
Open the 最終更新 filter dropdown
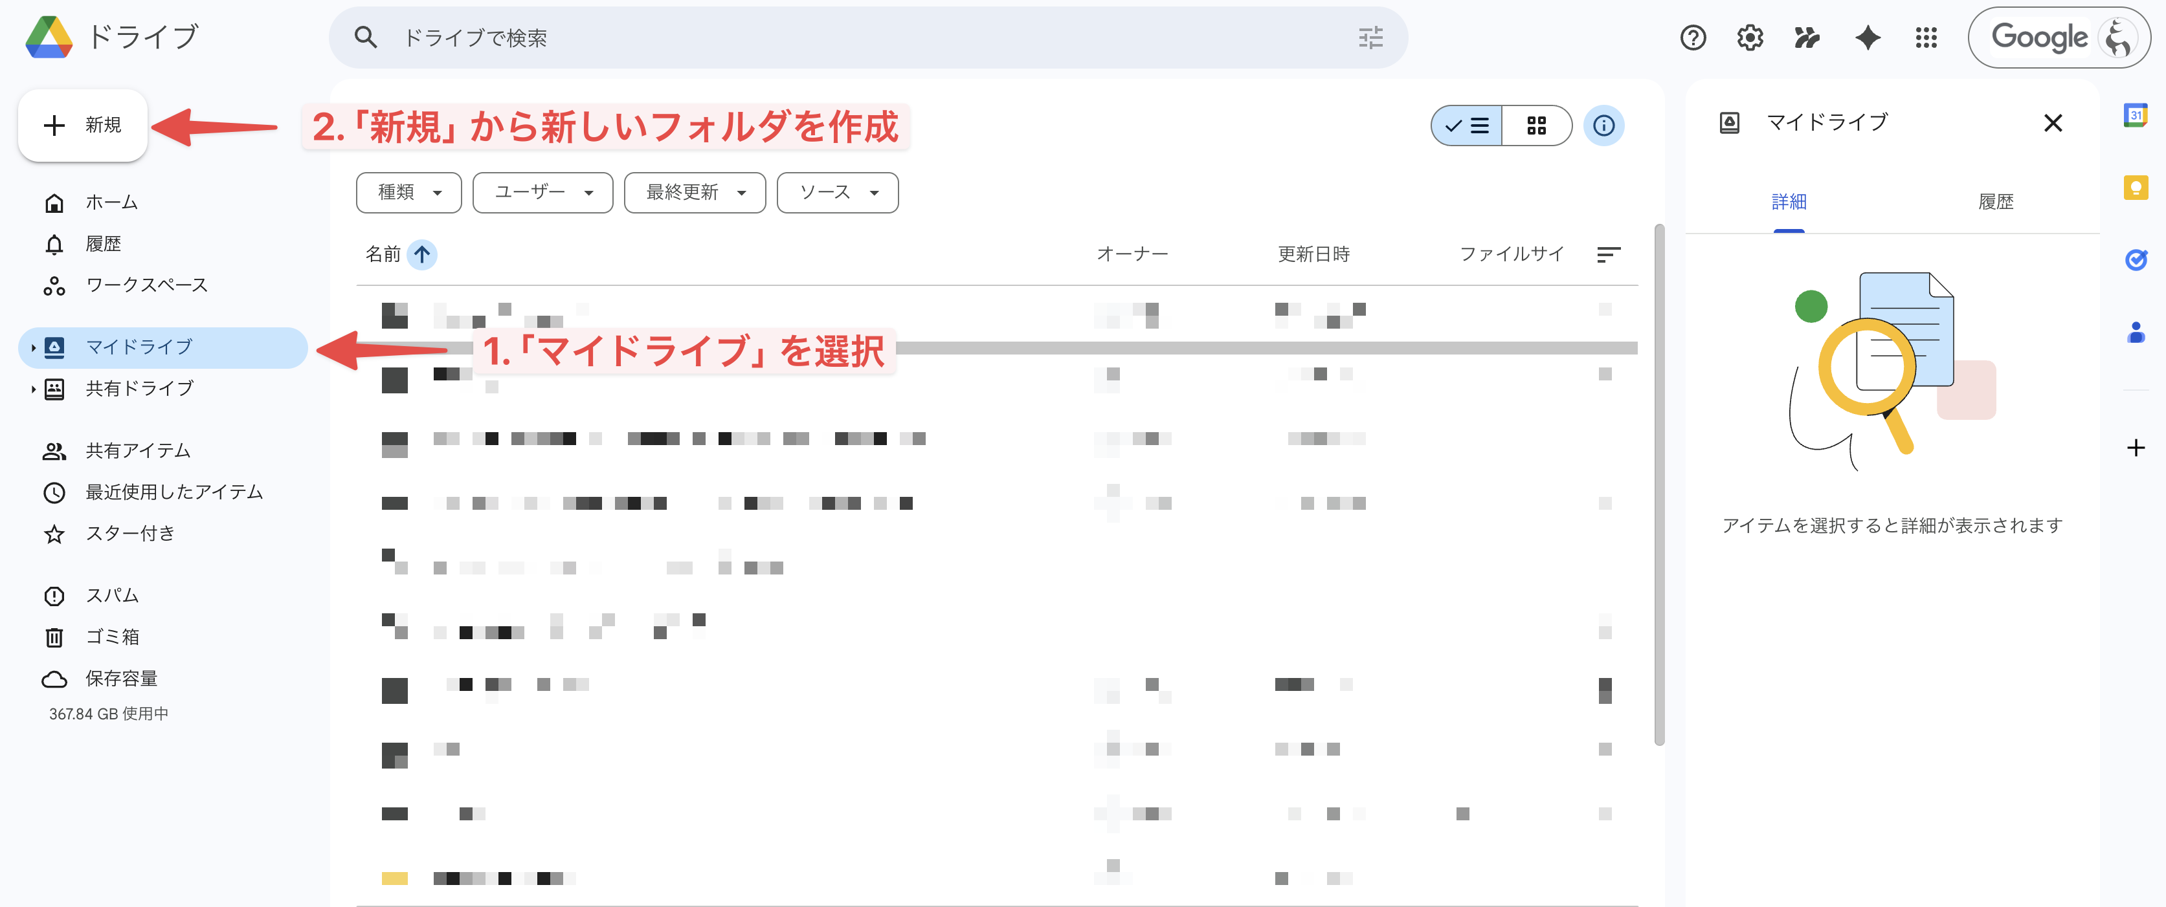[x=695, y=191]
